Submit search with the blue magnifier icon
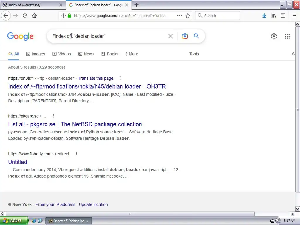Screen dimensions: 300x225 [x=196, y=36]
